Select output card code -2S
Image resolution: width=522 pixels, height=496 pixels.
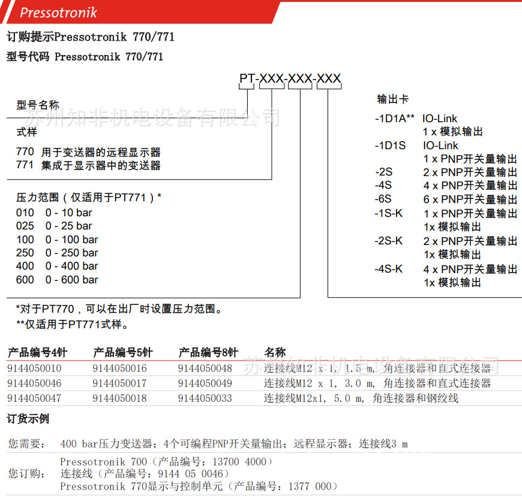click(x=384, y=172)
